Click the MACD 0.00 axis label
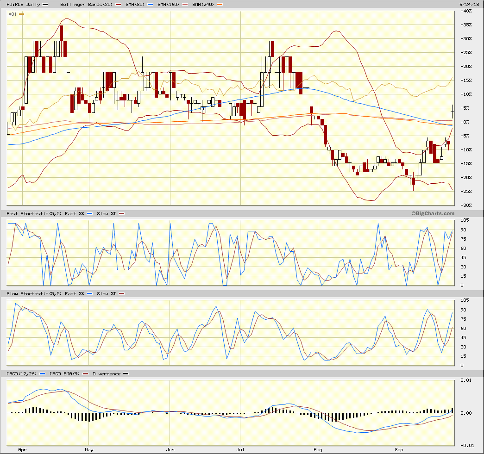Screen dimensions: 484x454 point(466,413)
